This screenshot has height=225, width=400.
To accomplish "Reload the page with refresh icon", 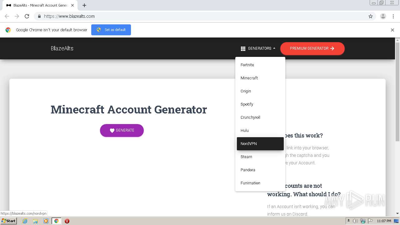I will 27,16.
